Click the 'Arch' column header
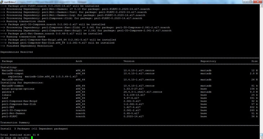The height and width of the screenshot is (139, 263). 79,61
